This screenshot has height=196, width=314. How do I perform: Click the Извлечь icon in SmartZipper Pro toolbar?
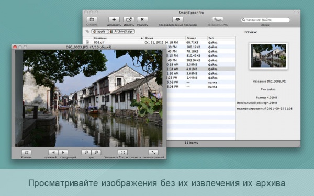[x=129, y=20]
